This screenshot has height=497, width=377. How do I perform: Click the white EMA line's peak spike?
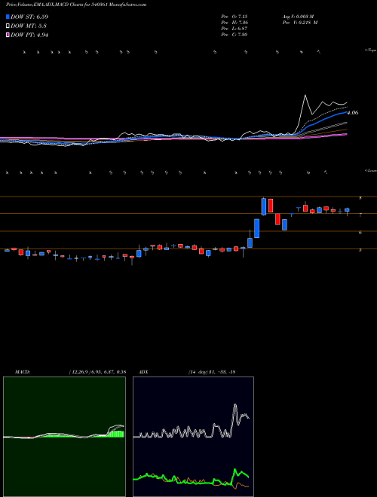(x=305, y=96)
